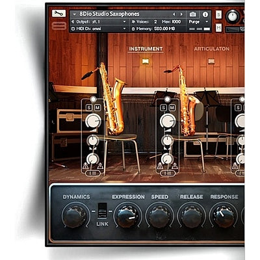
Task: Click the large volume knob on tenor sax strip
Action: (x=168, y=121)
